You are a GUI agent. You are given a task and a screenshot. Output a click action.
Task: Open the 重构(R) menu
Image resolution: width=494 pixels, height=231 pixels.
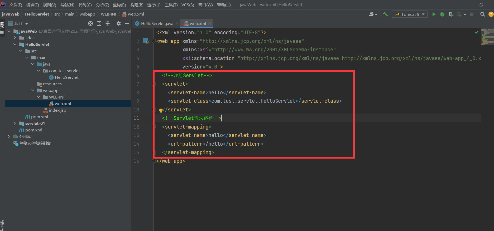[x=119, y=5]
